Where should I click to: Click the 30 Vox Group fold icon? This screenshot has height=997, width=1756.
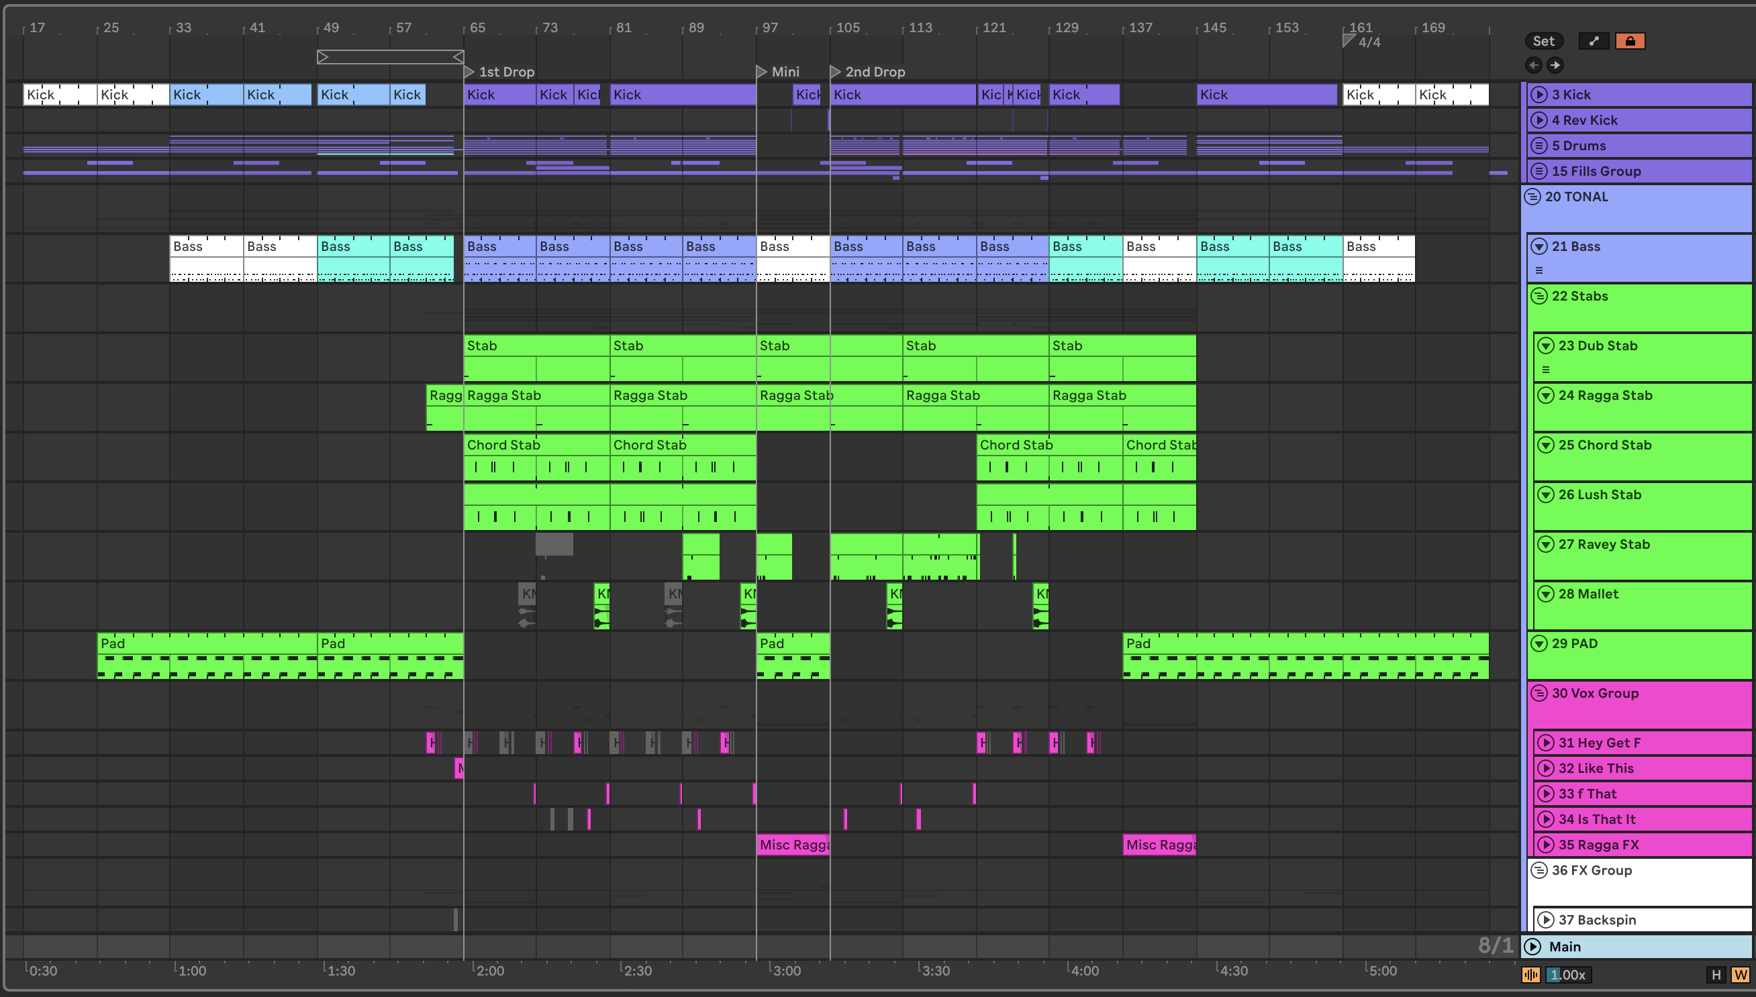[1539, 693]
